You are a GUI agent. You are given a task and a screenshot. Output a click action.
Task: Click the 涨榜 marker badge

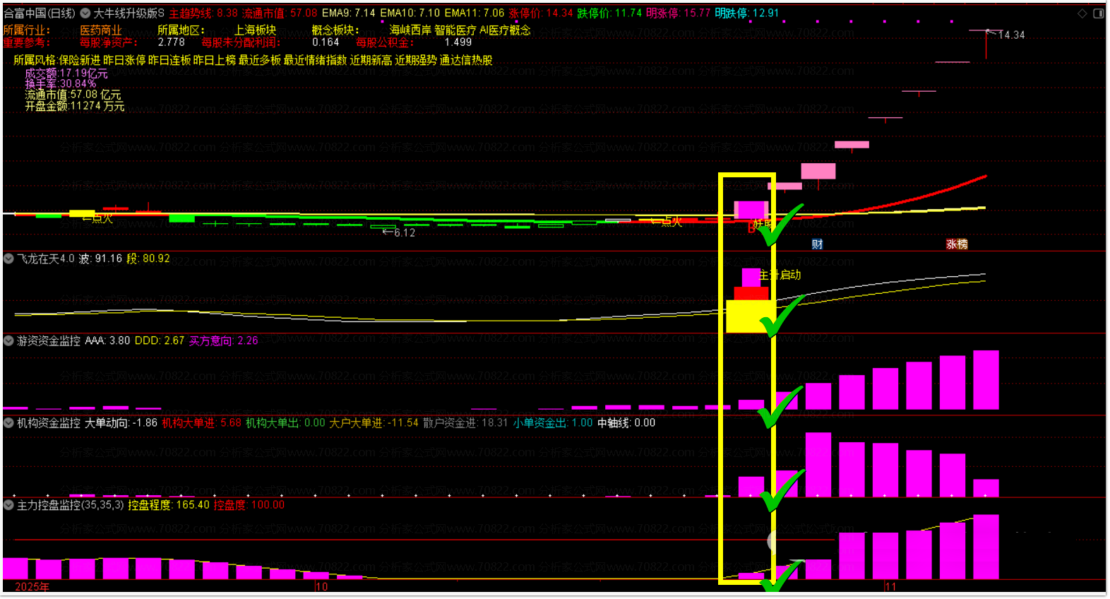[x=957, y=244]
